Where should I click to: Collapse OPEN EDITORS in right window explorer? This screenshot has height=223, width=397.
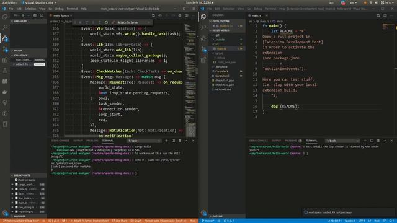(x=226, y=21)
